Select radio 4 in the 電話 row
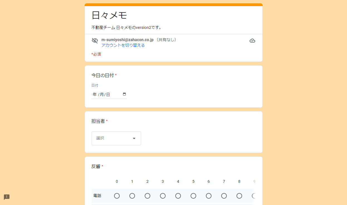The image size is (347, 205). coord(178,196)
